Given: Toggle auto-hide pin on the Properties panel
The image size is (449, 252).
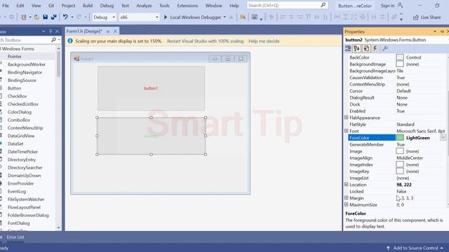Looking at the screenshot, I should tap(442, 31).
